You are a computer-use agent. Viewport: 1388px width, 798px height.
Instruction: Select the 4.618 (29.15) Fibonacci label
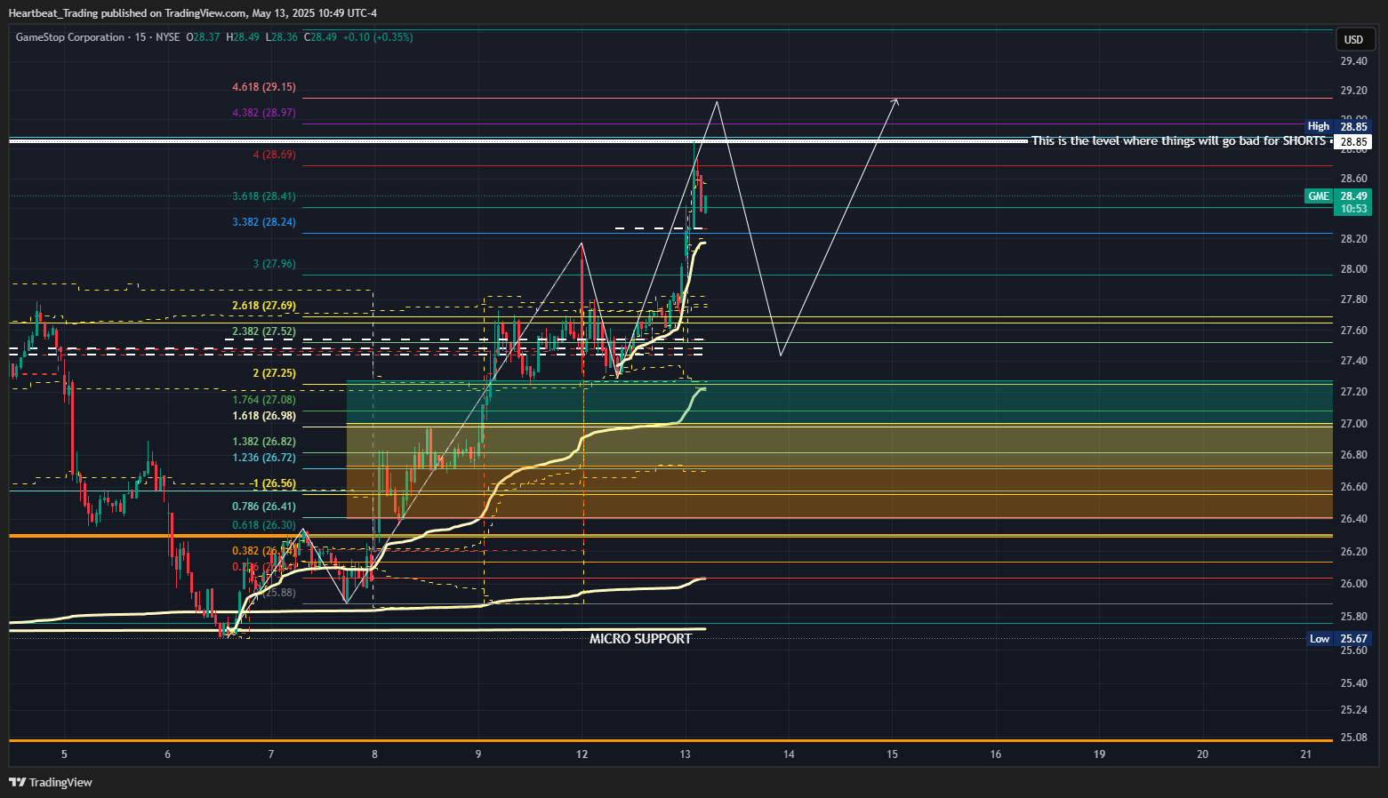[x=264, y=87]
